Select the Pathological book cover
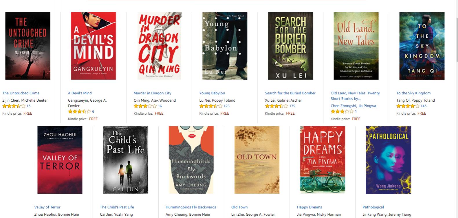This screenshot has height=218, width=458. pyautogui.click(x=388, y=160)
